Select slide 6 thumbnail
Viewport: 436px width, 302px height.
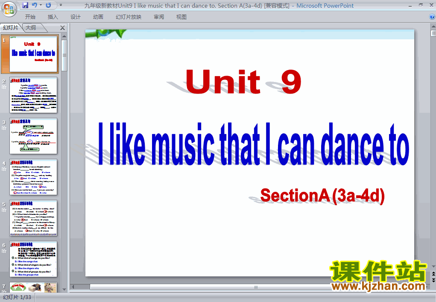[33, 259]
